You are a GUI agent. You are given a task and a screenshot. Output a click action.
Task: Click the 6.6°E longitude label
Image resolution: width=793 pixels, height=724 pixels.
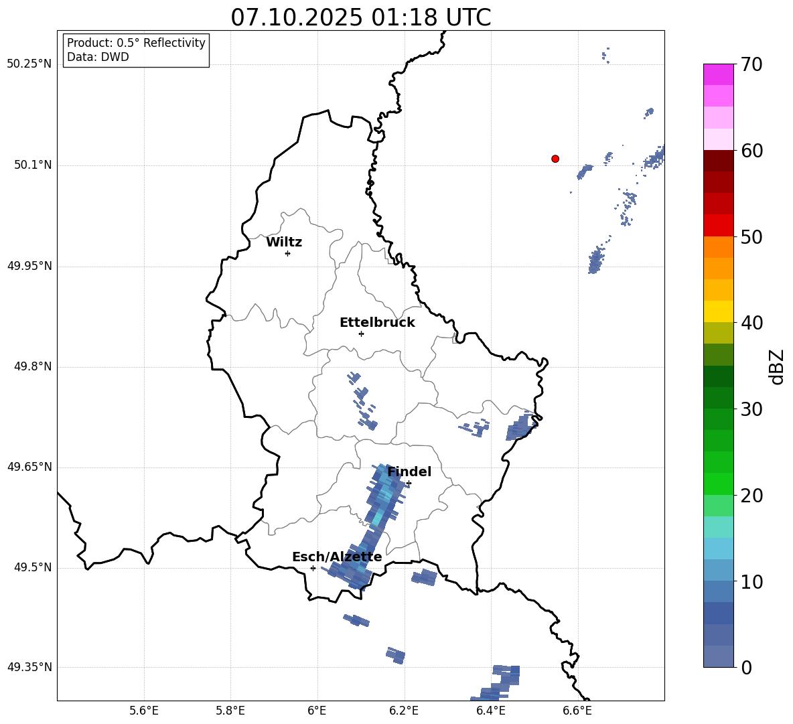(x=577, y=711)
